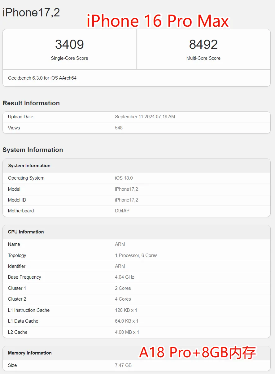Click the Cluster 2 label
The image size is (275, 374).
pos(17,299)
